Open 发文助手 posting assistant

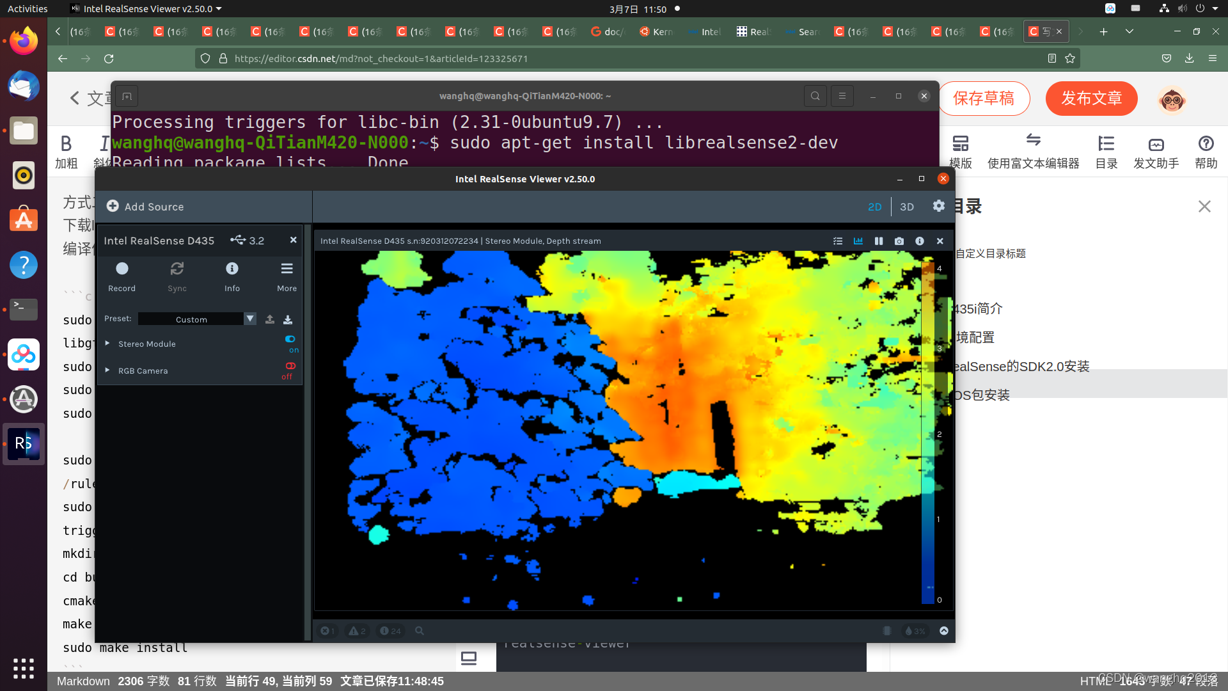click(x=1156, y=152)
